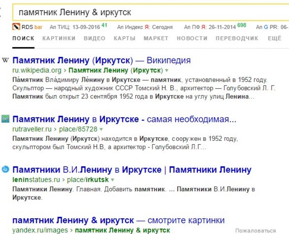
Task: Focus the search field with 'памятник Ленину & иркутск'
Action: point(151,12)
